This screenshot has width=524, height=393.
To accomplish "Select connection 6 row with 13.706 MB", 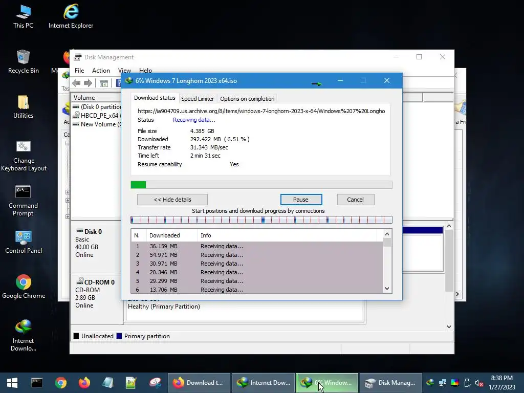I will pos(257,290).
